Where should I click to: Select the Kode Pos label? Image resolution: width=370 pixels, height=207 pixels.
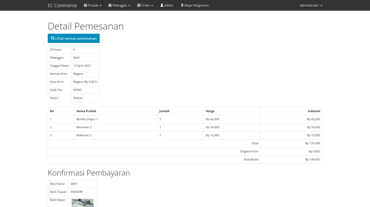tap(56, 90)
